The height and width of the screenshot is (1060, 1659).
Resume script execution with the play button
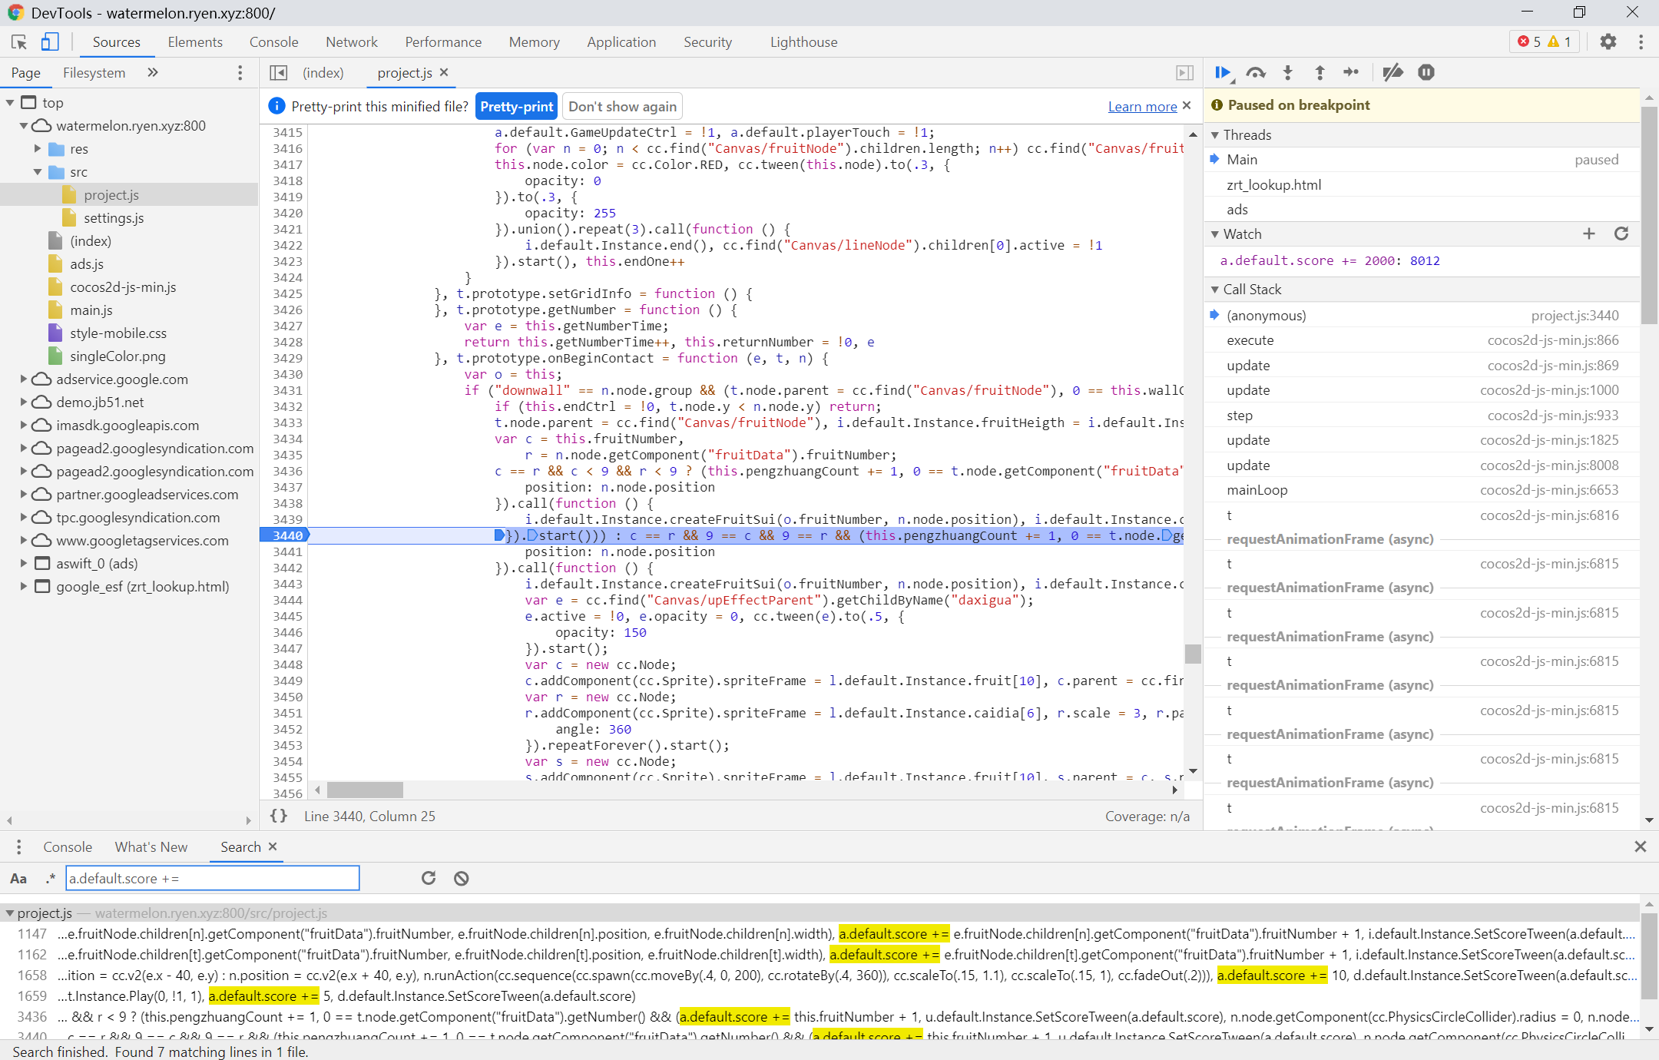coord(1222,72)
